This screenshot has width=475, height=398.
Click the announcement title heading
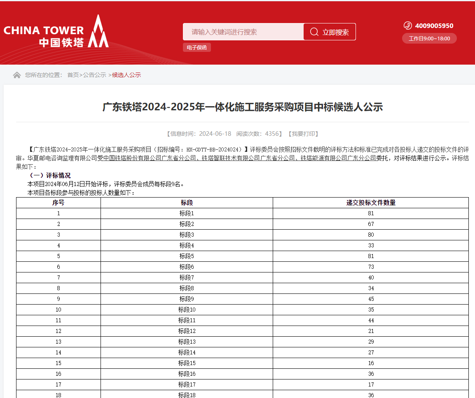tap(242, 107)
